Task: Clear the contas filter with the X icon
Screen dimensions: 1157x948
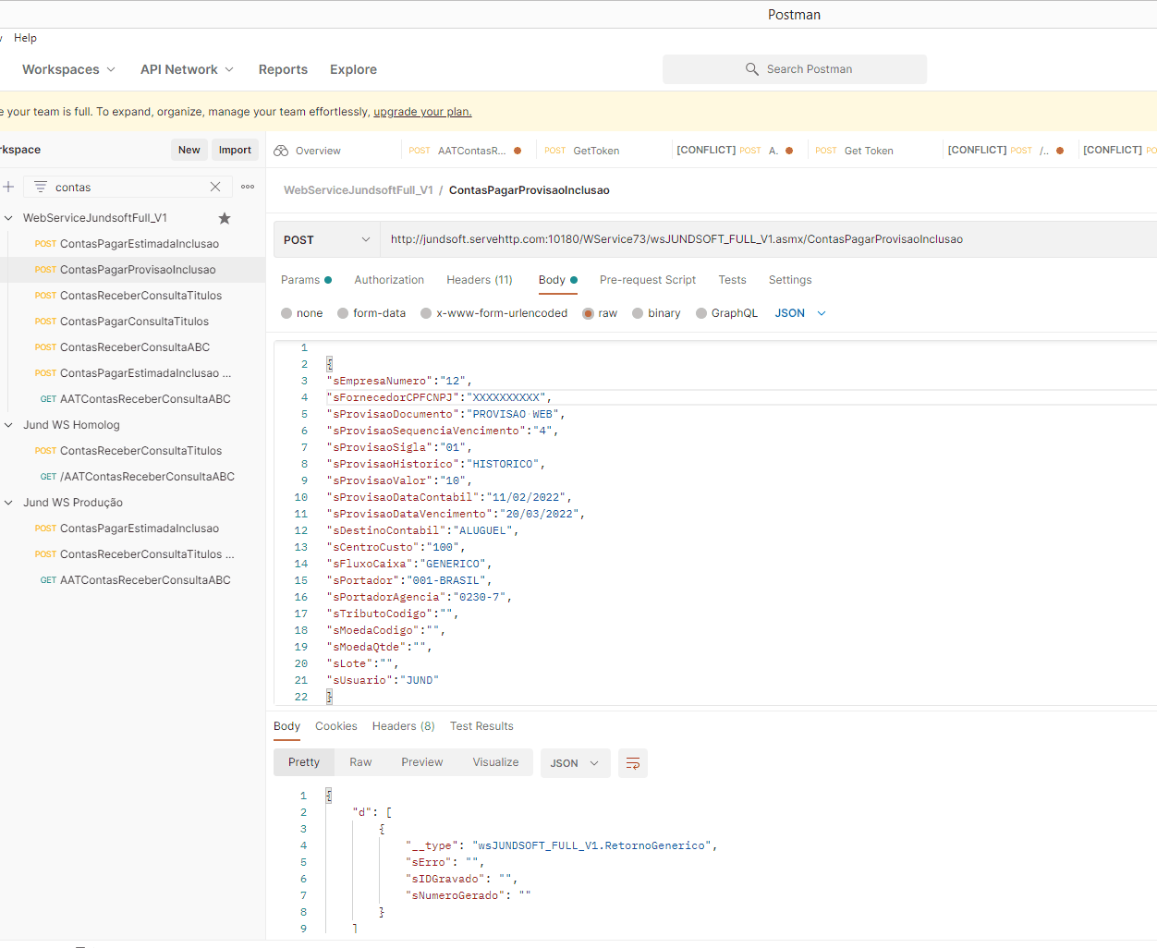Action: (x=215, y=187)
